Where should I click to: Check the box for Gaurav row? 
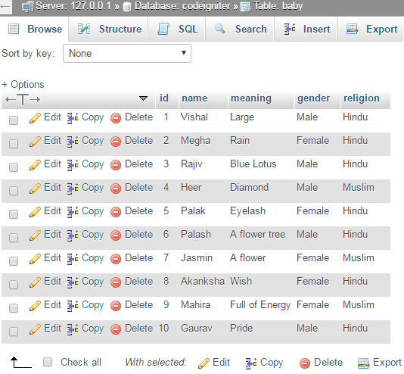(14, 332)
